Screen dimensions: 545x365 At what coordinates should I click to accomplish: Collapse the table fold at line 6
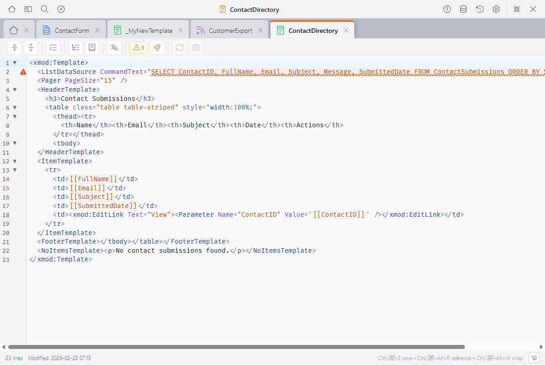point(15,108)
